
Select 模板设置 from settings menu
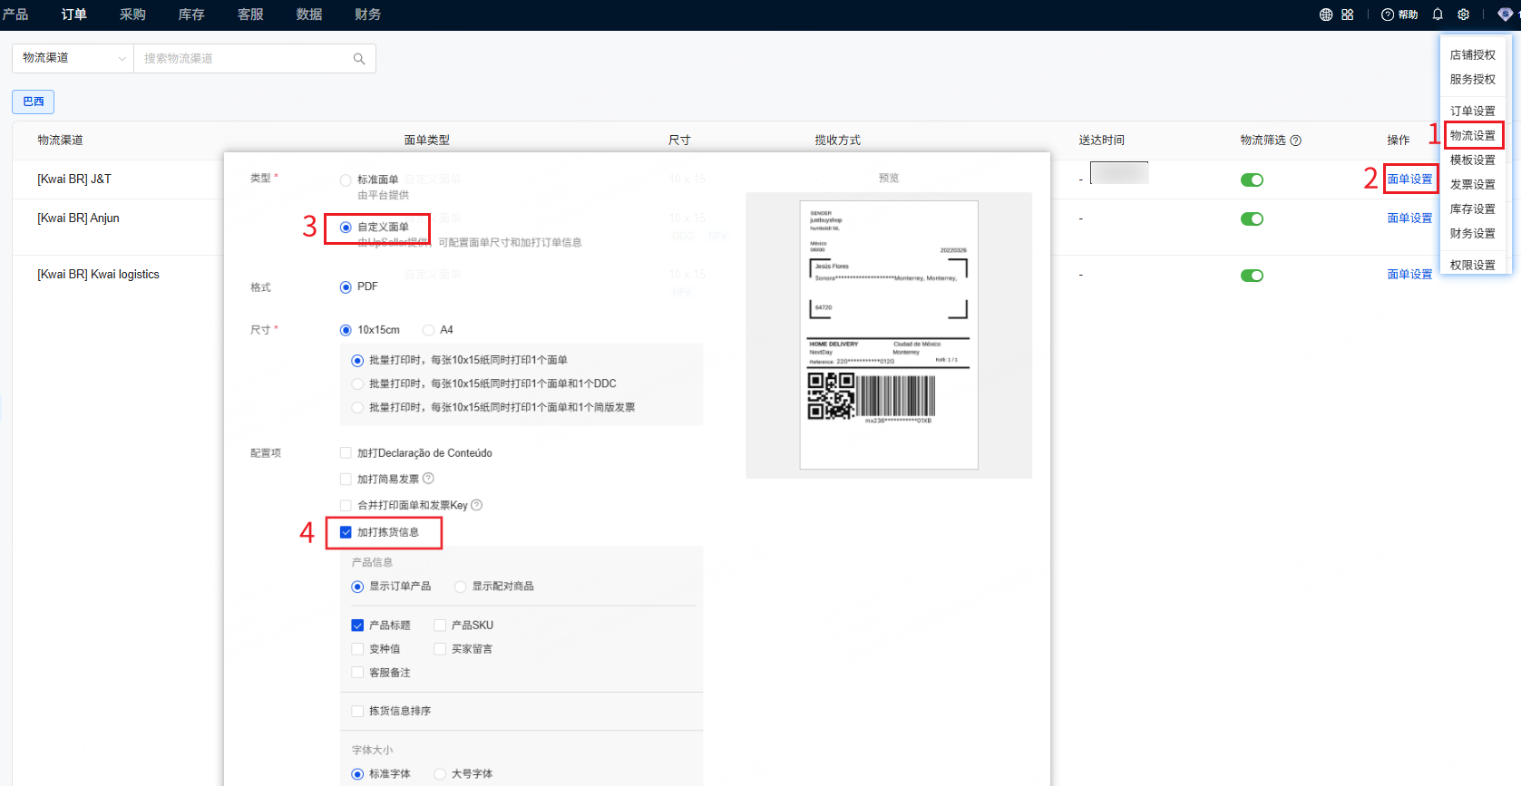point(1472,160)
